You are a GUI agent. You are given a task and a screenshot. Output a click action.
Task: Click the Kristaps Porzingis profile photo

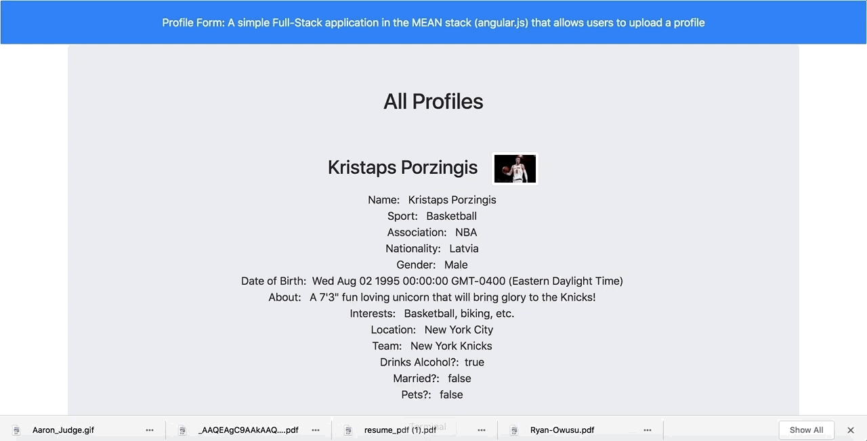click(x=515, y=168)
